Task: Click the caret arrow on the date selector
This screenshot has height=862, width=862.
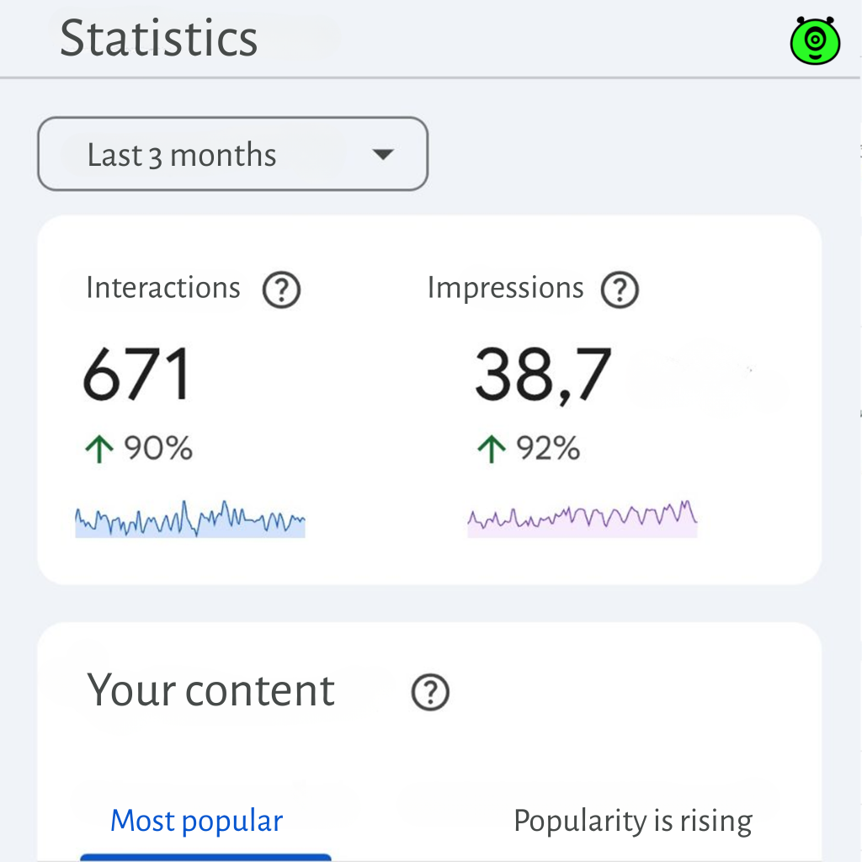Action: tap(383, 154)
